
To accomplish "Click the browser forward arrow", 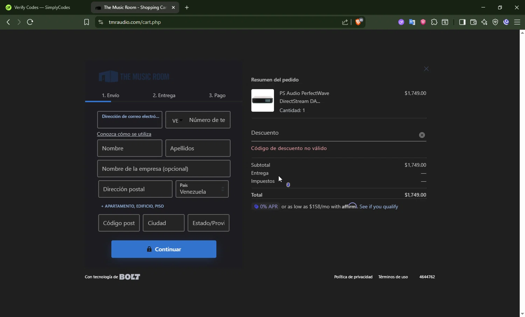I will coord(19,22).
